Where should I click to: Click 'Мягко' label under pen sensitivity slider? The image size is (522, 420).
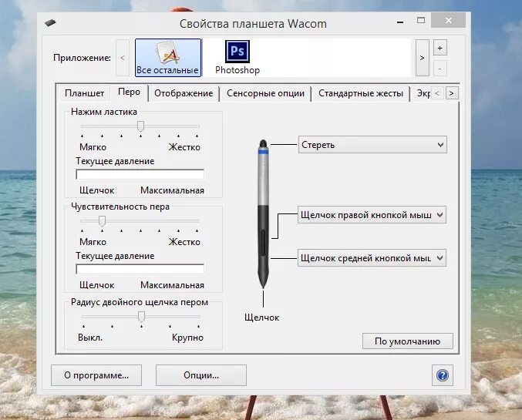coord(93,242)
